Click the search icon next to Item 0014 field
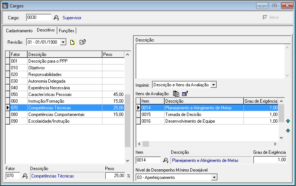The height and width of the screenshot is (186, 296). point(166,160)
